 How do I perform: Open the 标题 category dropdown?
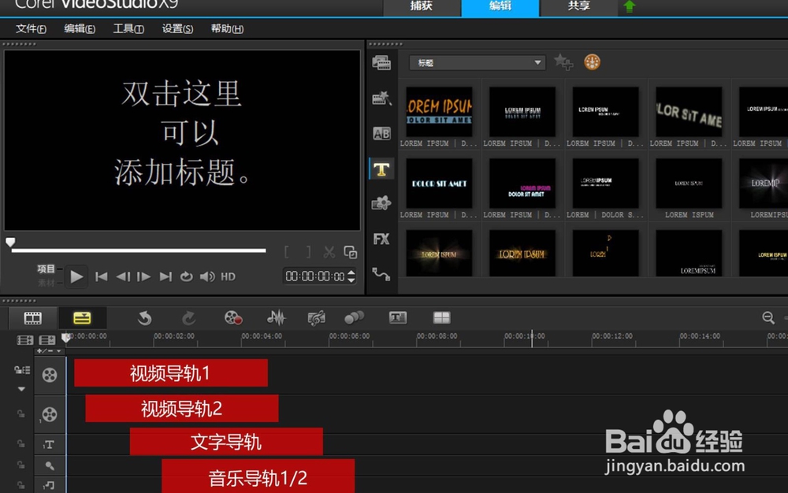477,63
